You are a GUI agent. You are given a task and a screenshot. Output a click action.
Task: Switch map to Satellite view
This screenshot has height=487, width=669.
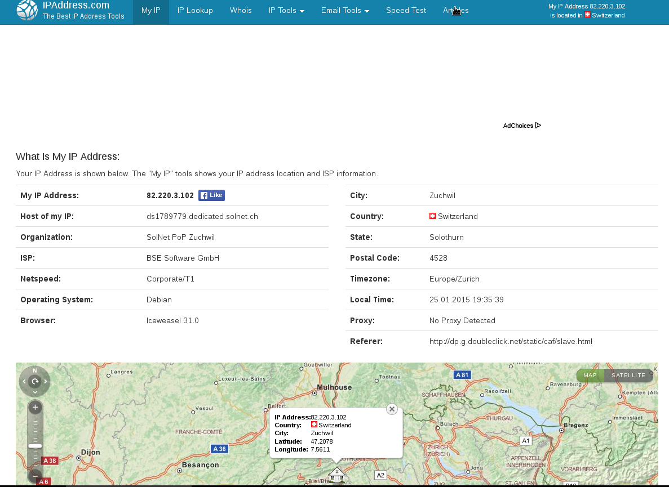628,376
